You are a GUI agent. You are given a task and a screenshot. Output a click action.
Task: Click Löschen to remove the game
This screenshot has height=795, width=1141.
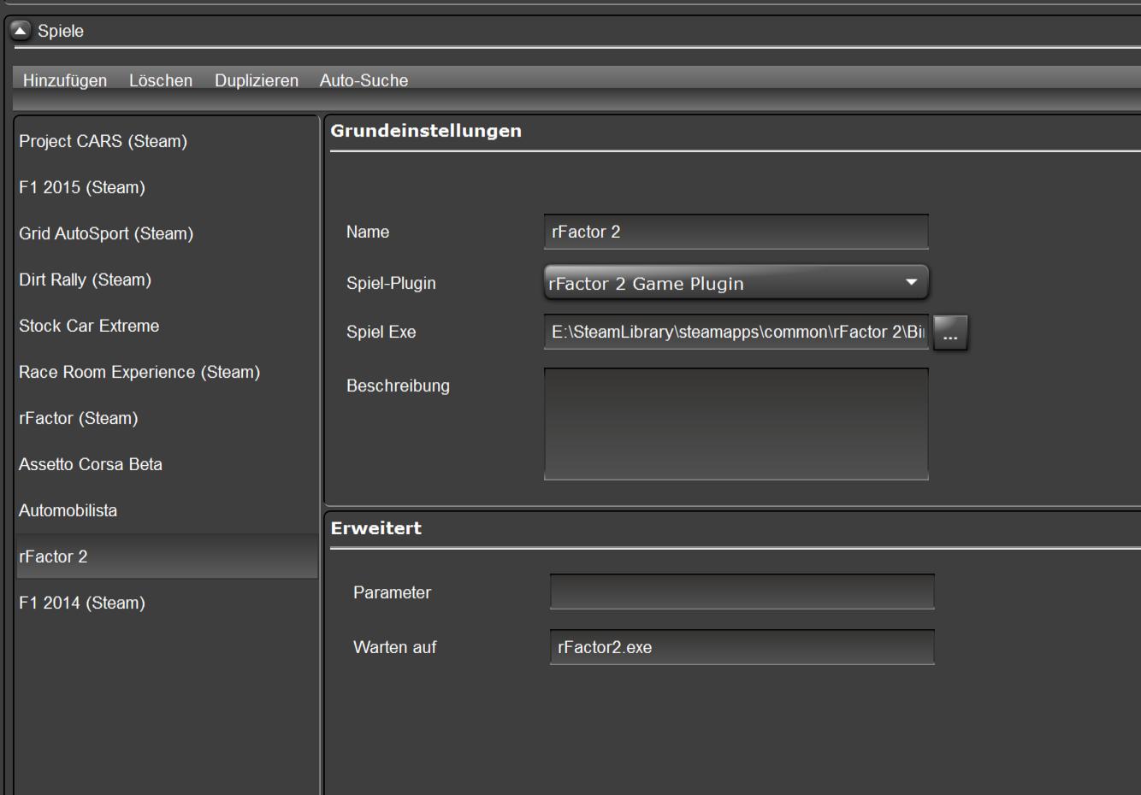161,80
